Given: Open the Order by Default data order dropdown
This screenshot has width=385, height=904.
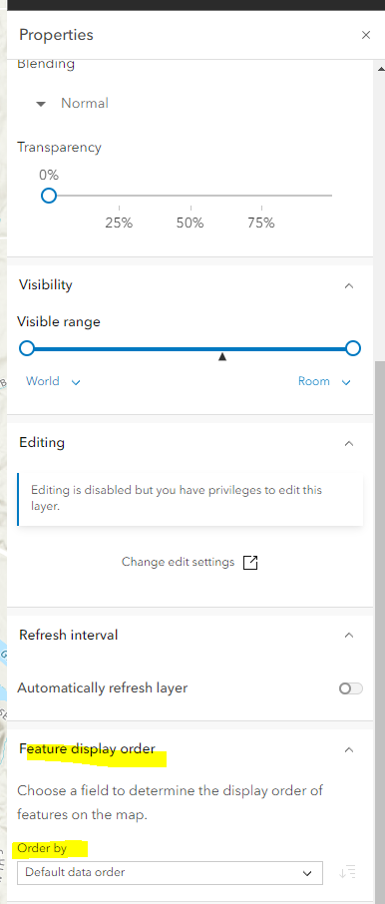Looking at the screenshot, I should tap(170, 873).
